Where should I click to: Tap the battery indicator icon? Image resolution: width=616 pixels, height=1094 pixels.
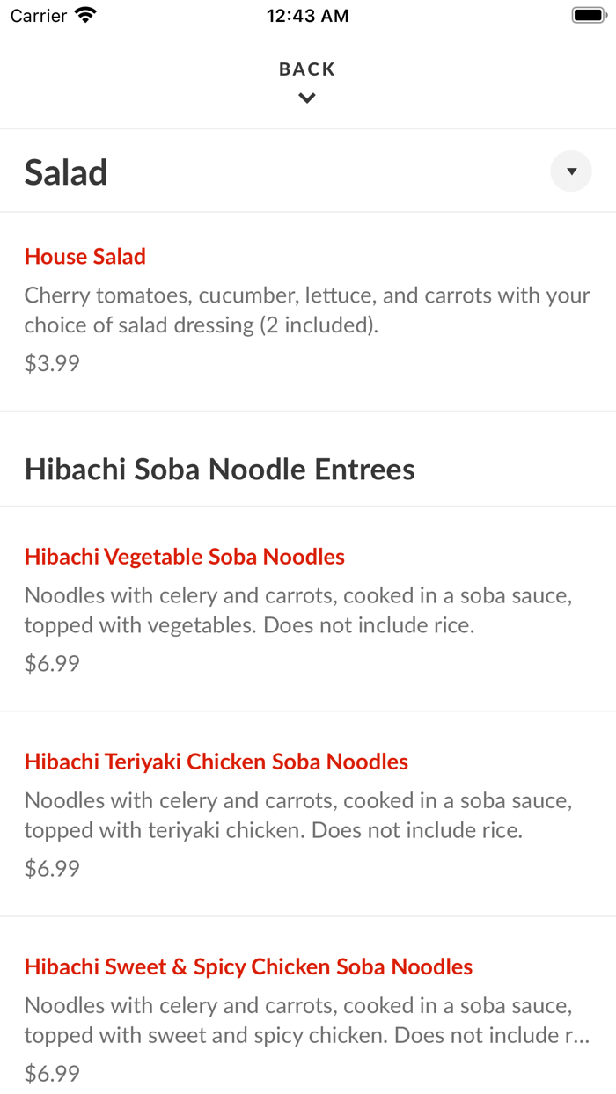(587, 14)
